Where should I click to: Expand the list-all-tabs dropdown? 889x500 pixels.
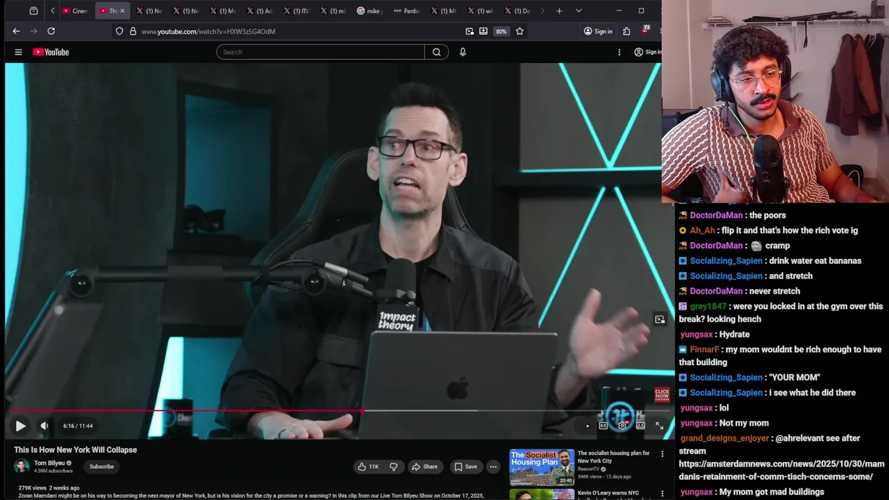579,11
